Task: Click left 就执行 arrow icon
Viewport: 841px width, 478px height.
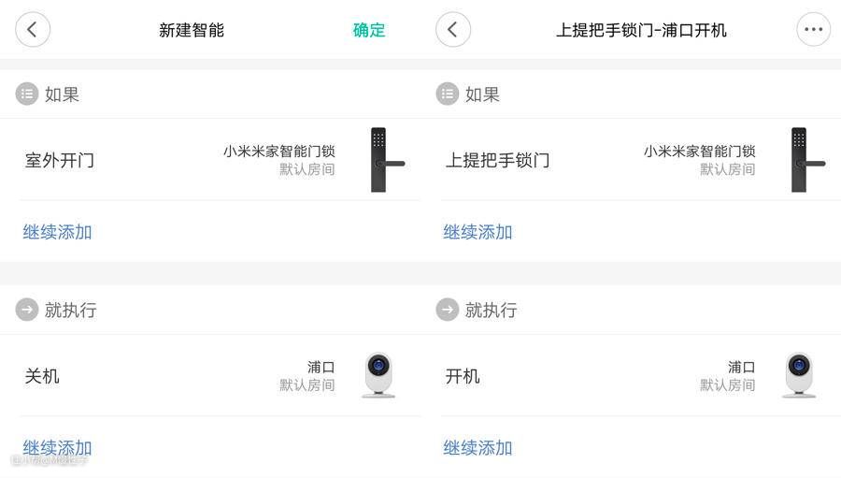Action: [x=27, y=310]
